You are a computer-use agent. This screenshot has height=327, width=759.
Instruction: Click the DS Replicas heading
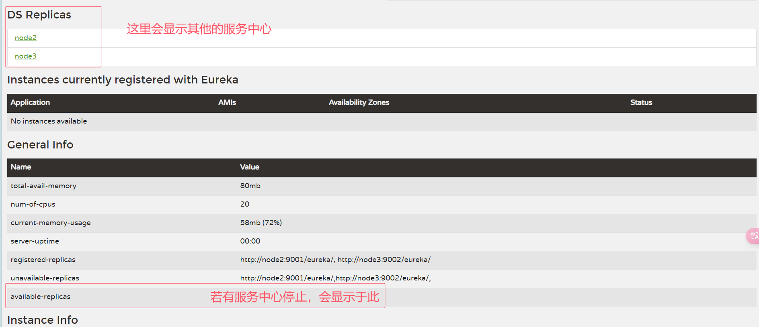39,15
